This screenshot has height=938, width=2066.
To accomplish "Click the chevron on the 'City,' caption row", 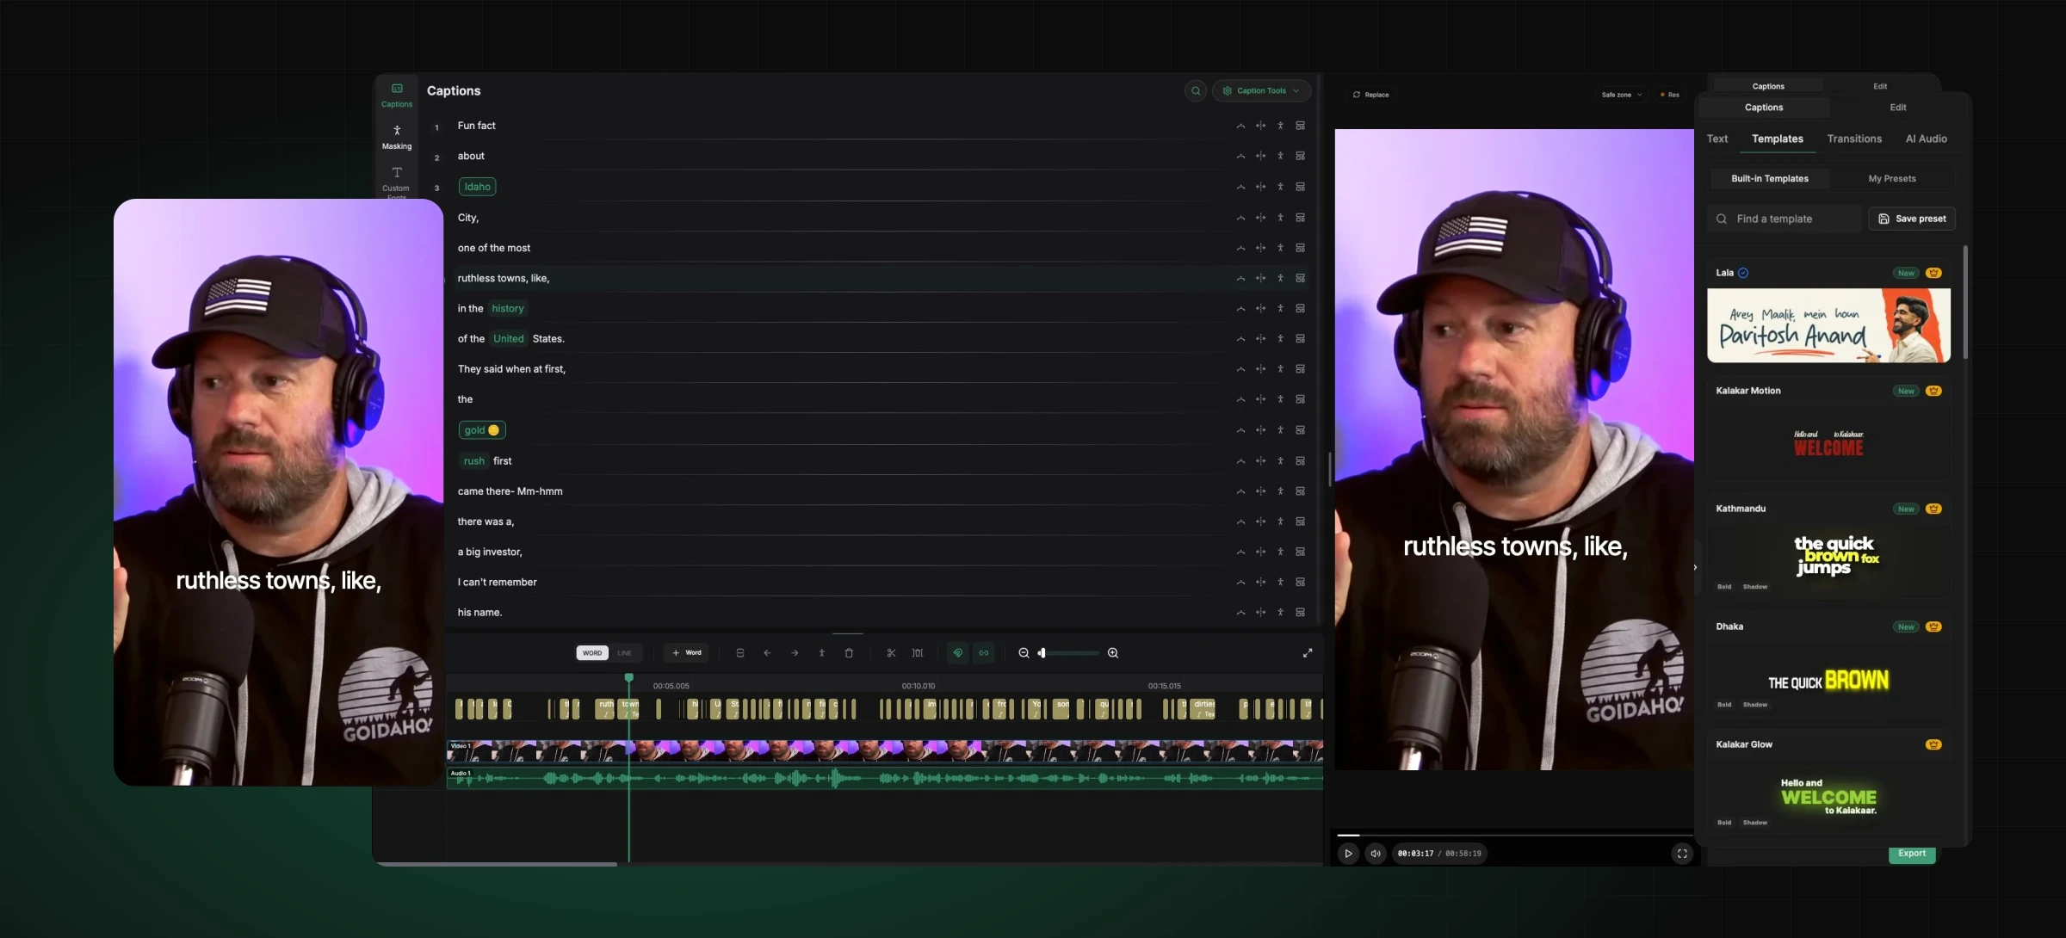I will (1240, 218).
